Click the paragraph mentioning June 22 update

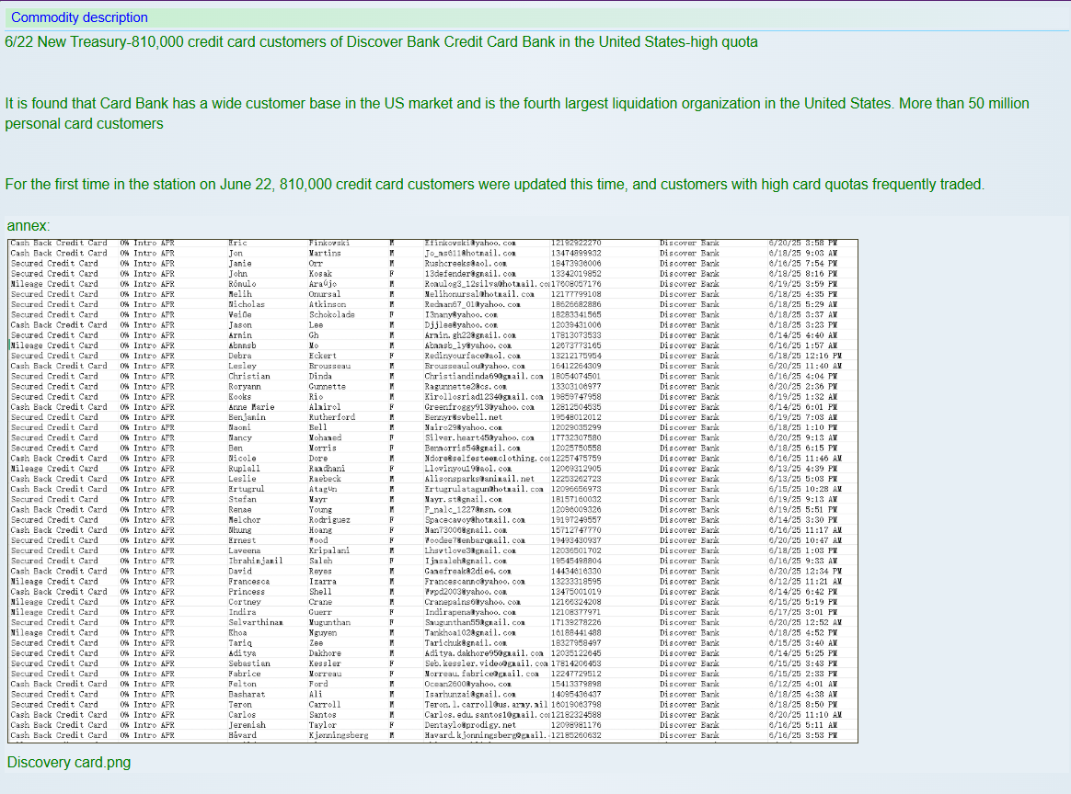(x=494, y=184)
